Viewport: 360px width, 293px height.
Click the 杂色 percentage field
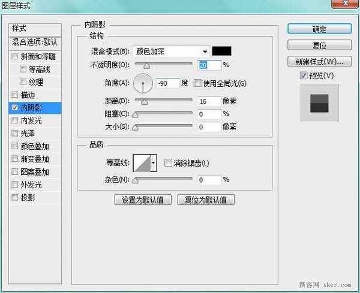click(209, 180)
